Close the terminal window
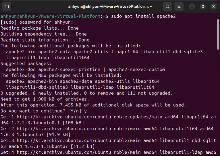 coord(214,6)
